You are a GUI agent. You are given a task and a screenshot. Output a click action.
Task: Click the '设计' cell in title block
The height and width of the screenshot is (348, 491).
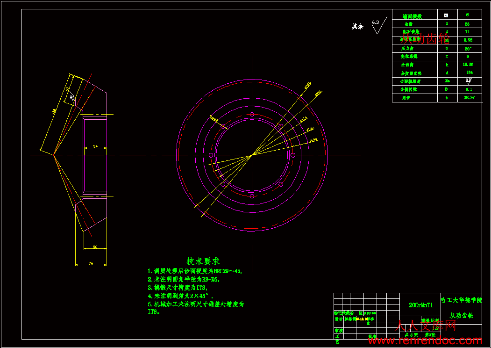click(339, 319)
